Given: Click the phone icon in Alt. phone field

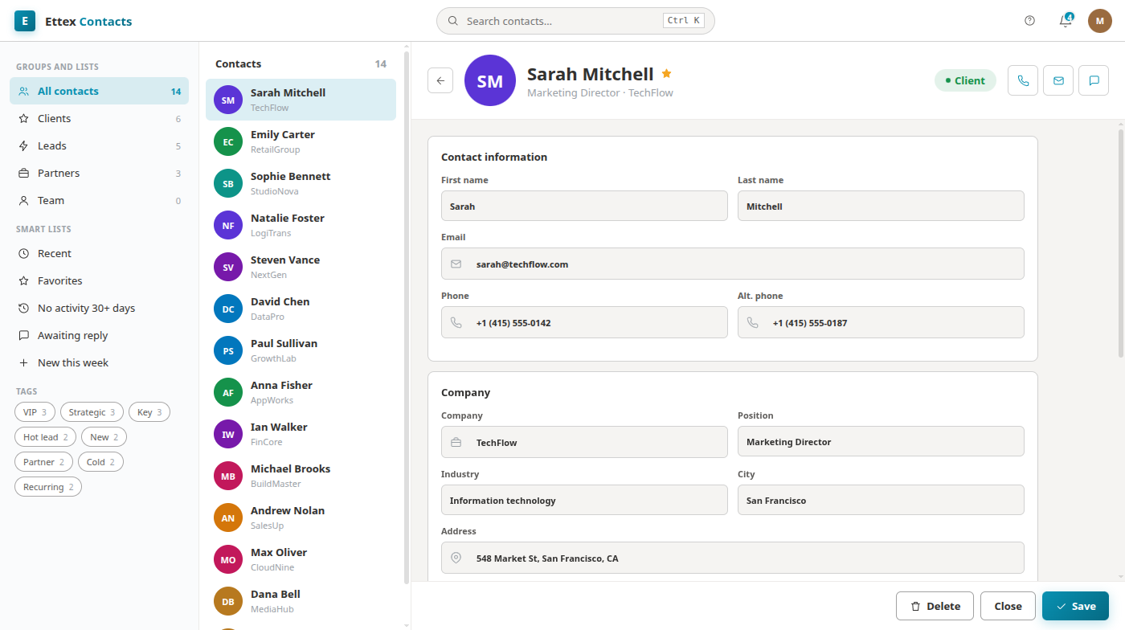Looking at the screenshot, I should 753,322.
